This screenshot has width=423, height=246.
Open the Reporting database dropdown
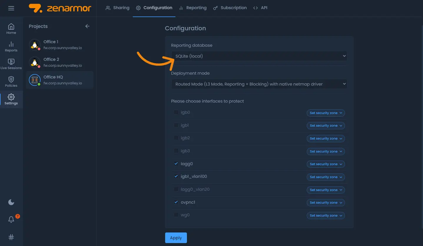pyautogui.click(x=259, y=56)
